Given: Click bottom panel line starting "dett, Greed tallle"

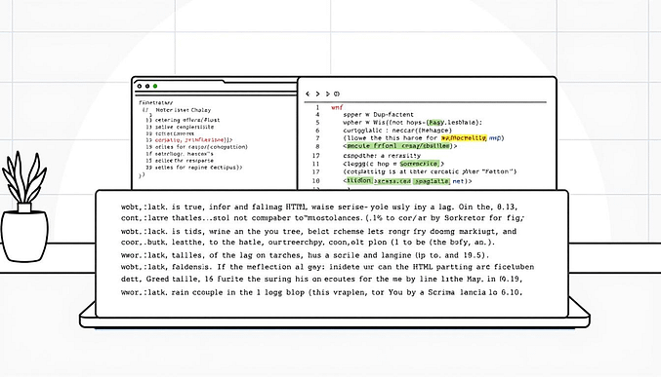Looking at the screenshot, I should 321,279.
